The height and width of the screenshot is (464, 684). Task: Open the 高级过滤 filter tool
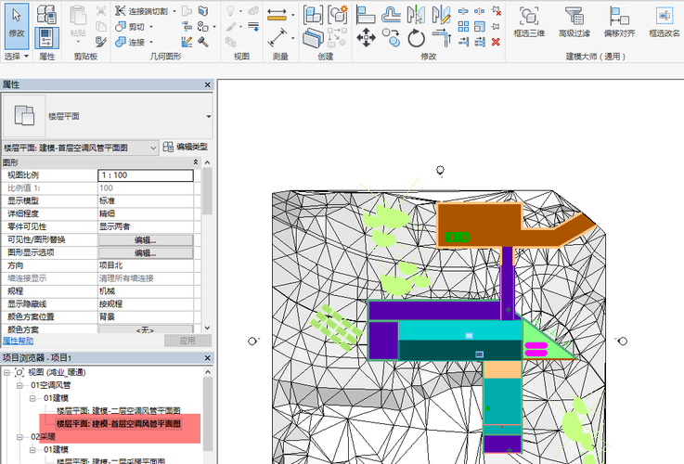[574, 17]
